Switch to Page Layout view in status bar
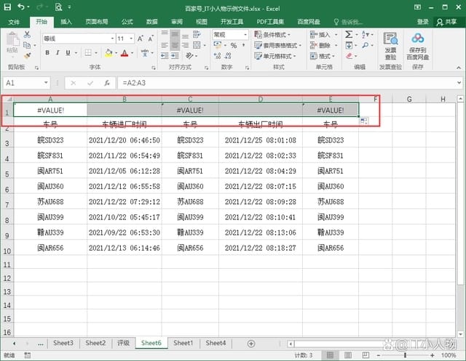This screenshot has height=361, width=466. click(348, 354)
